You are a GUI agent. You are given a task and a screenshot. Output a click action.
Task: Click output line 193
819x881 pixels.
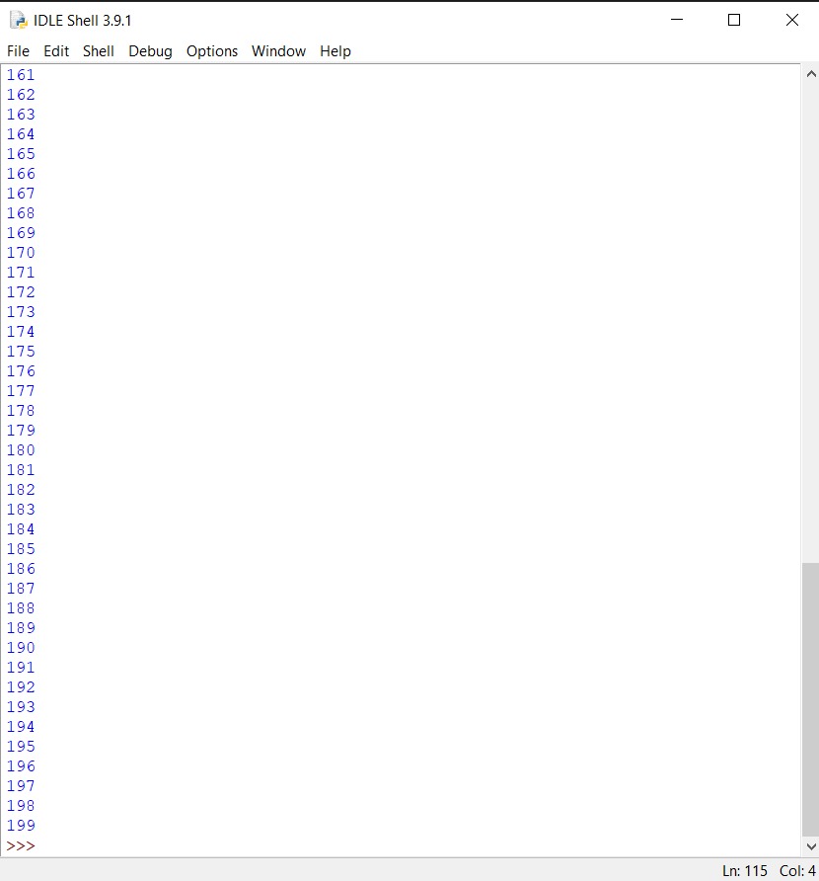point(21,707)
